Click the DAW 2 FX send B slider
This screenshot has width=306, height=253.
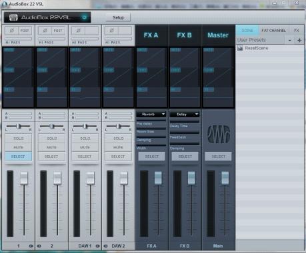pyautogui.click(x=120, y=118)
